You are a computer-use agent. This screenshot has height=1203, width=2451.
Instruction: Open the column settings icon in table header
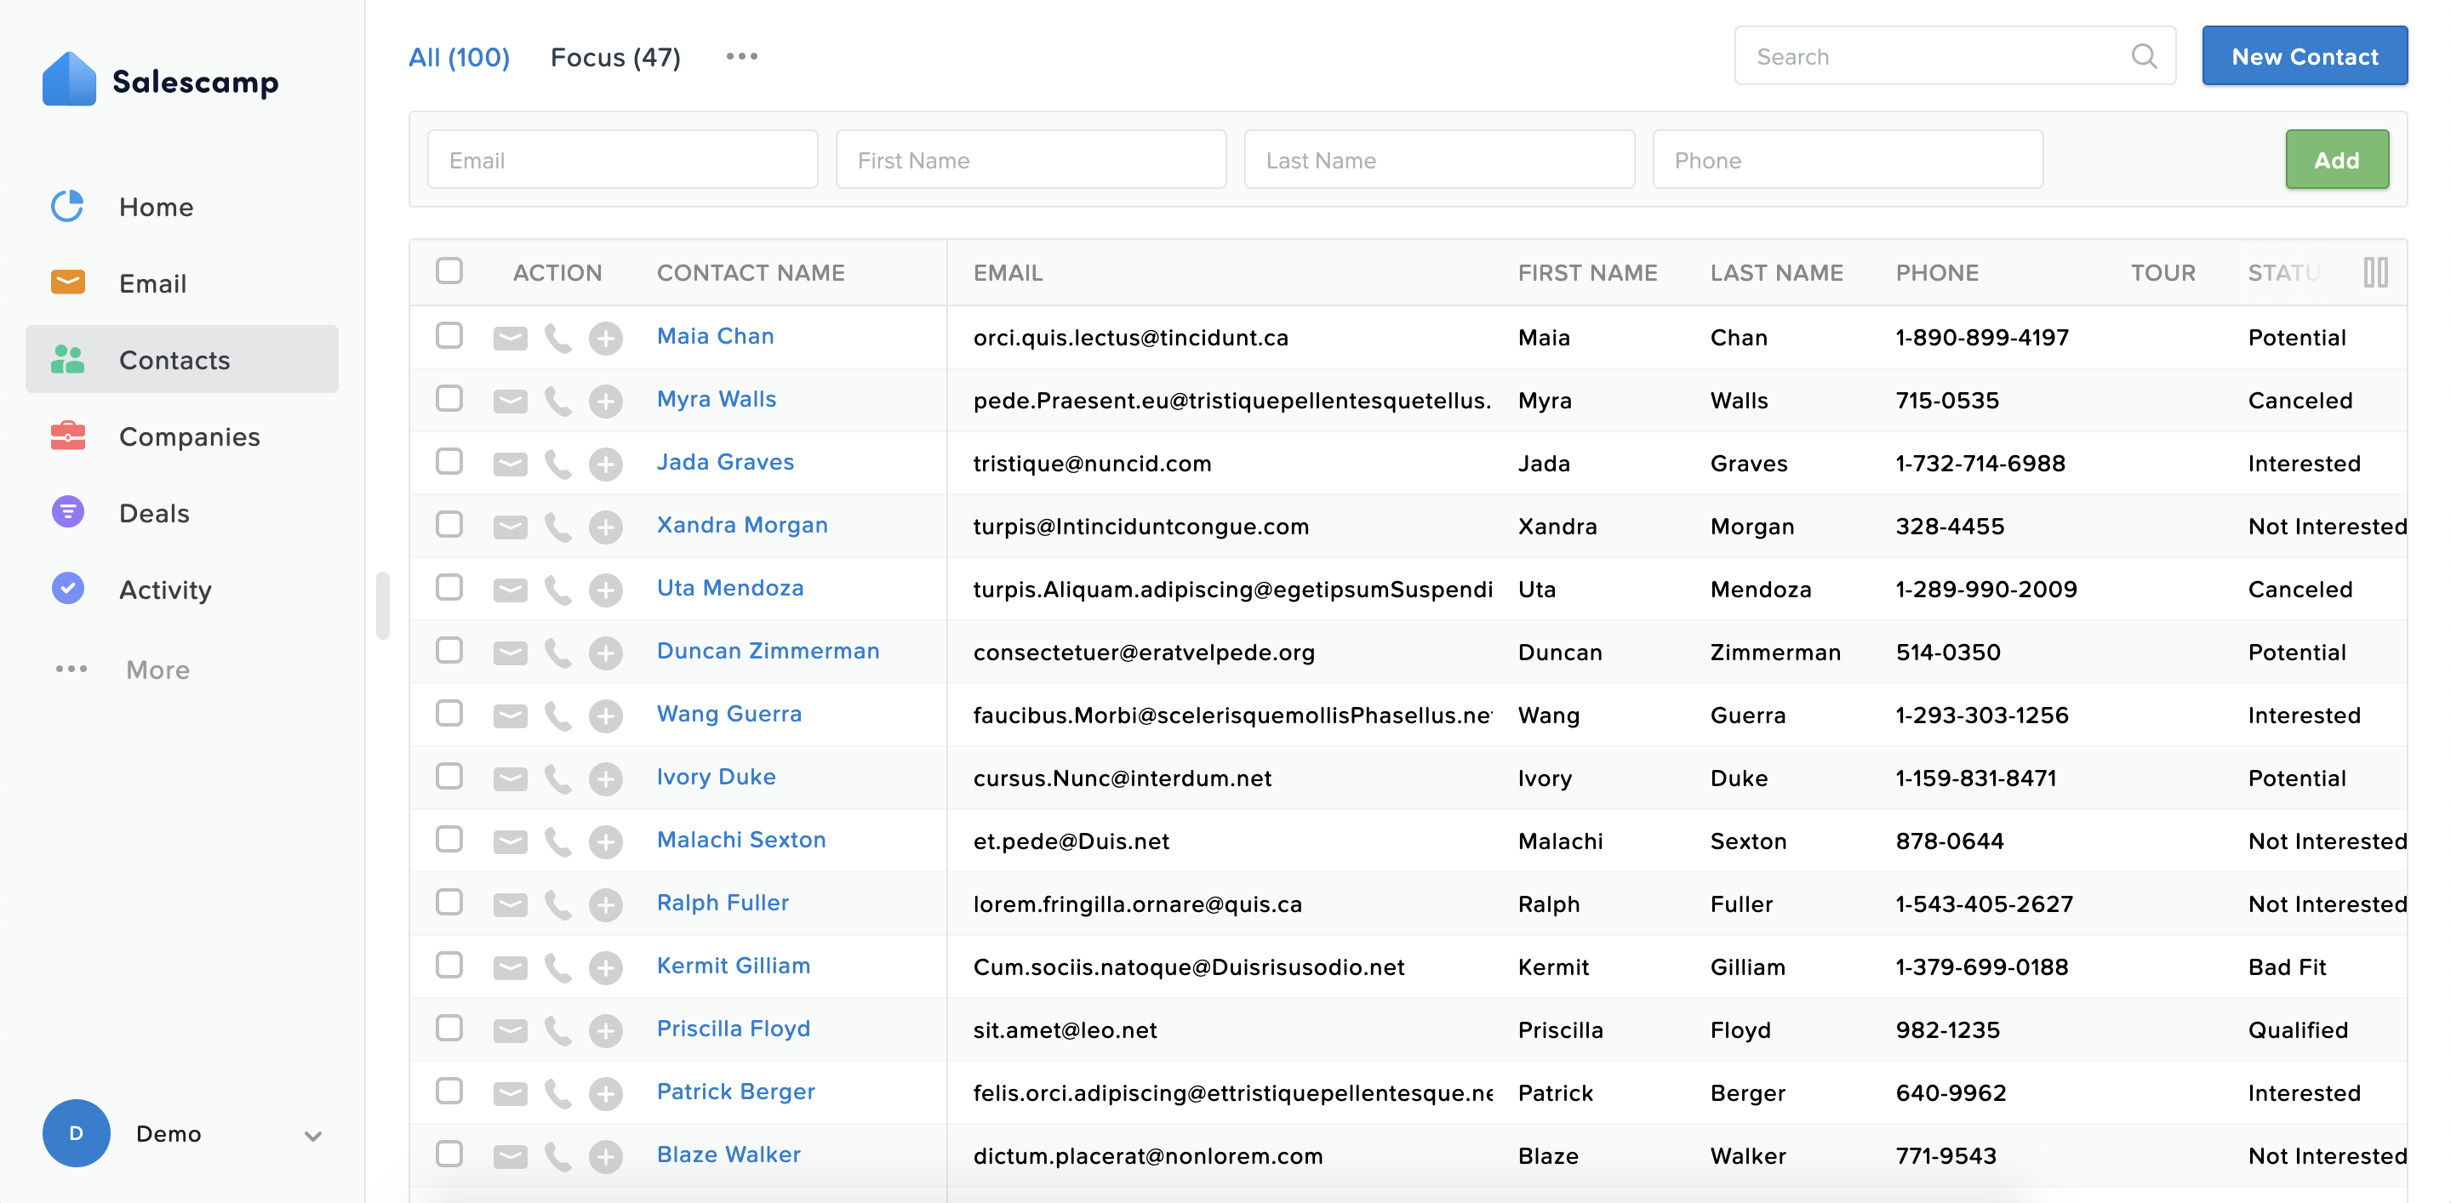pos(2375,272)
